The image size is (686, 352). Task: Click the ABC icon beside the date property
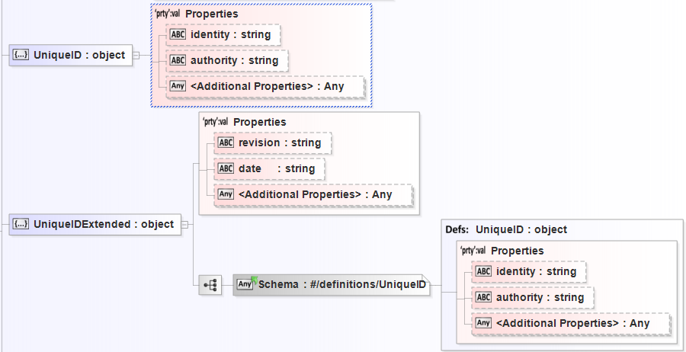pyautogui.click(x=226, y=168)
